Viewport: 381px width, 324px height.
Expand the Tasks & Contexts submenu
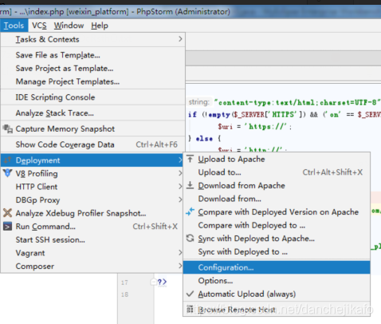92,39
